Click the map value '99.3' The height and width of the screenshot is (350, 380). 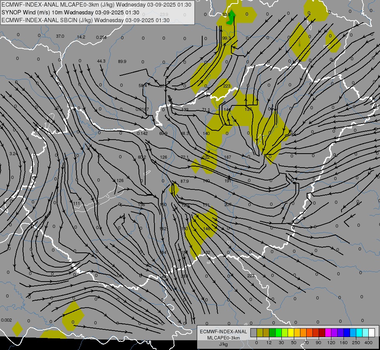pos(226,38)
